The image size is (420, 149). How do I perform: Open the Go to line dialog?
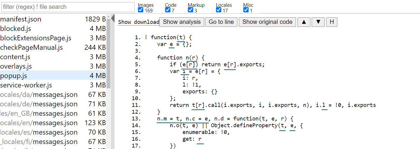pos(221,22)
